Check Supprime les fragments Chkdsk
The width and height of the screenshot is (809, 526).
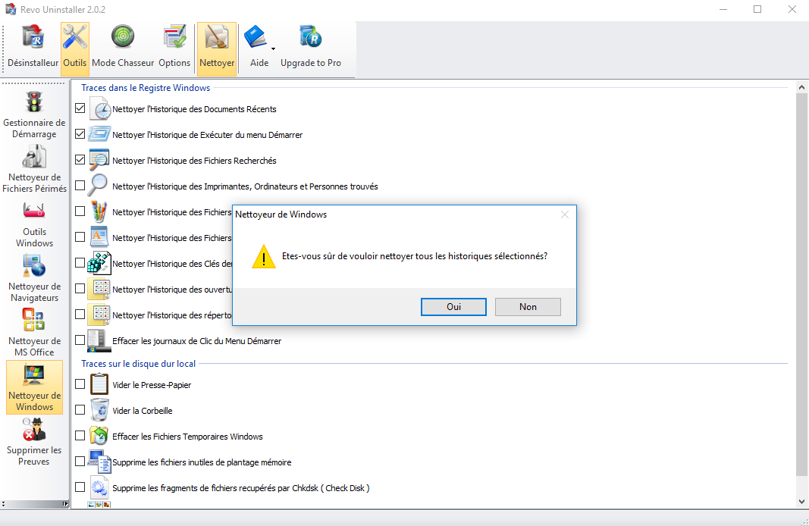tap(80, 487)
